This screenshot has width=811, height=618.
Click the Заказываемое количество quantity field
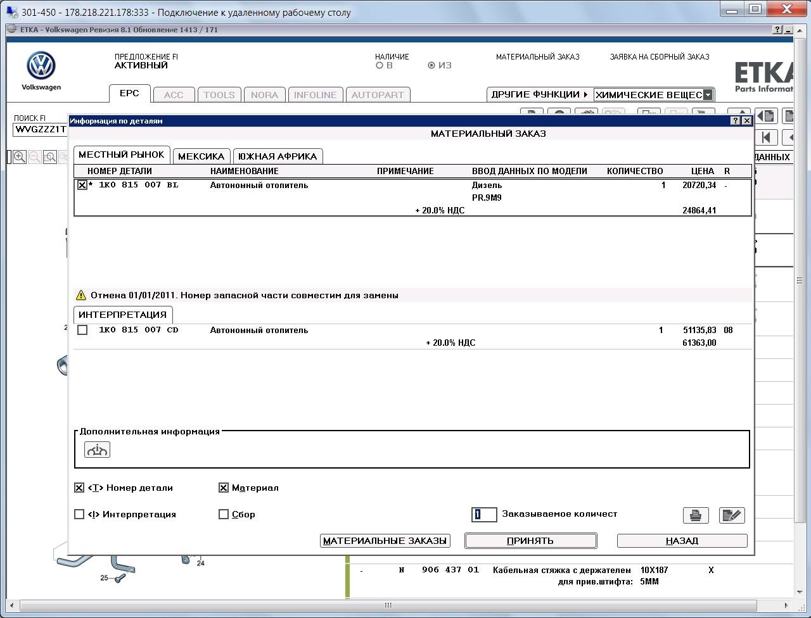[484, 514]
